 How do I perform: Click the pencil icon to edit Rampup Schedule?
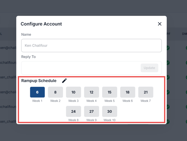point(64,81)
